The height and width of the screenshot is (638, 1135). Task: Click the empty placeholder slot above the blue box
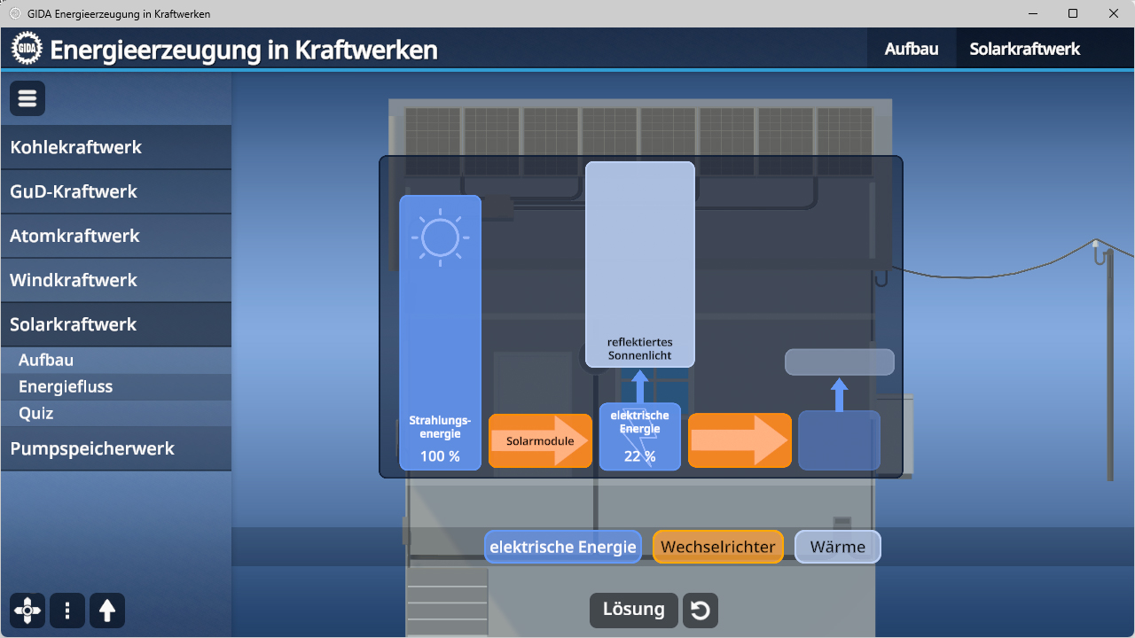coord(839,362)
